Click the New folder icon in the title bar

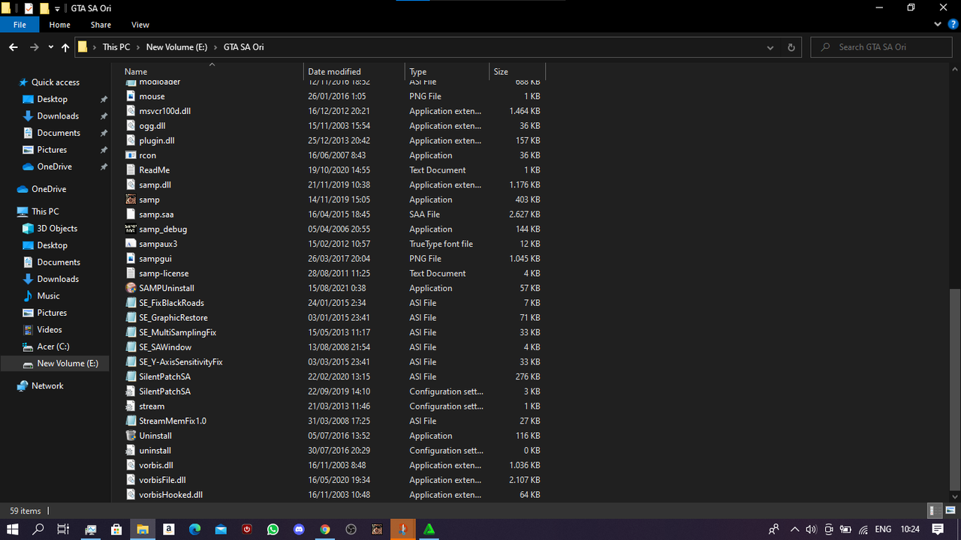click(44, 8)
